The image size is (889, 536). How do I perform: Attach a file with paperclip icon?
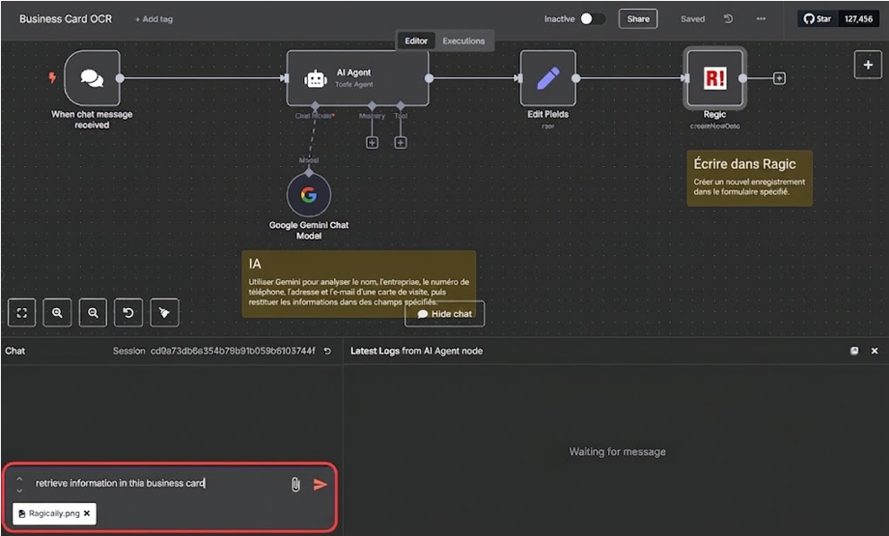tap(295, 485)
